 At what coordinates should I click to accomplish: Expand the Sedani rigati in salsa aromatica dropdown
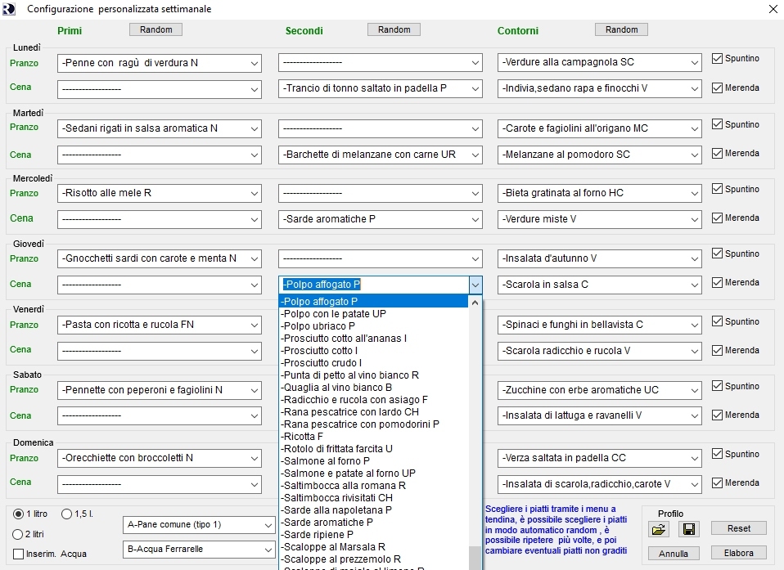[x=255, y=129]
